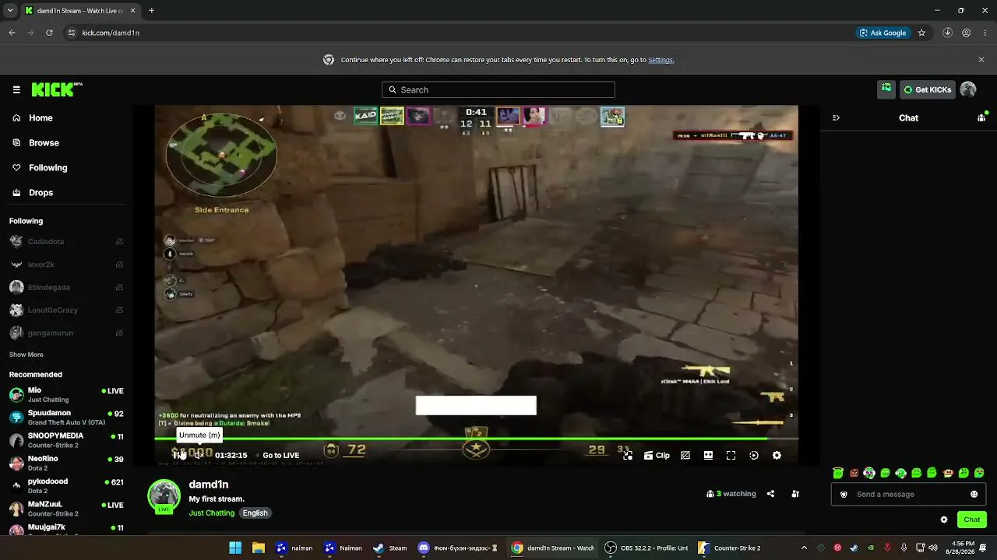Click the stream progress bar
Screen dimensions: 997x560
[476, 439]
